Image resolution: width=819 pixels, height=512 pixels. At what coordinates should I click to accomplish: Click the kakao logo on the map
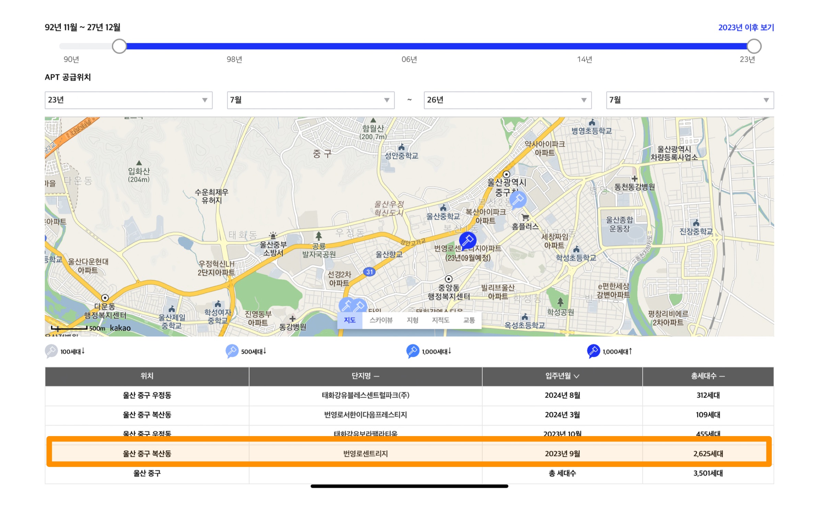[x=120, y=328]
